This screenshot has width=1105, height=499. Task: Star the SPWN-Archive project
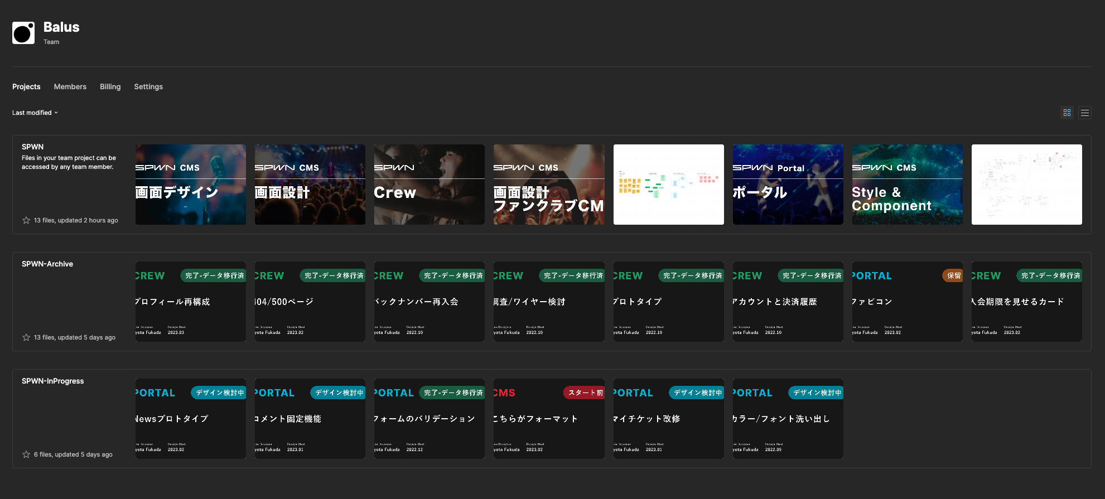tap(26, 337)
